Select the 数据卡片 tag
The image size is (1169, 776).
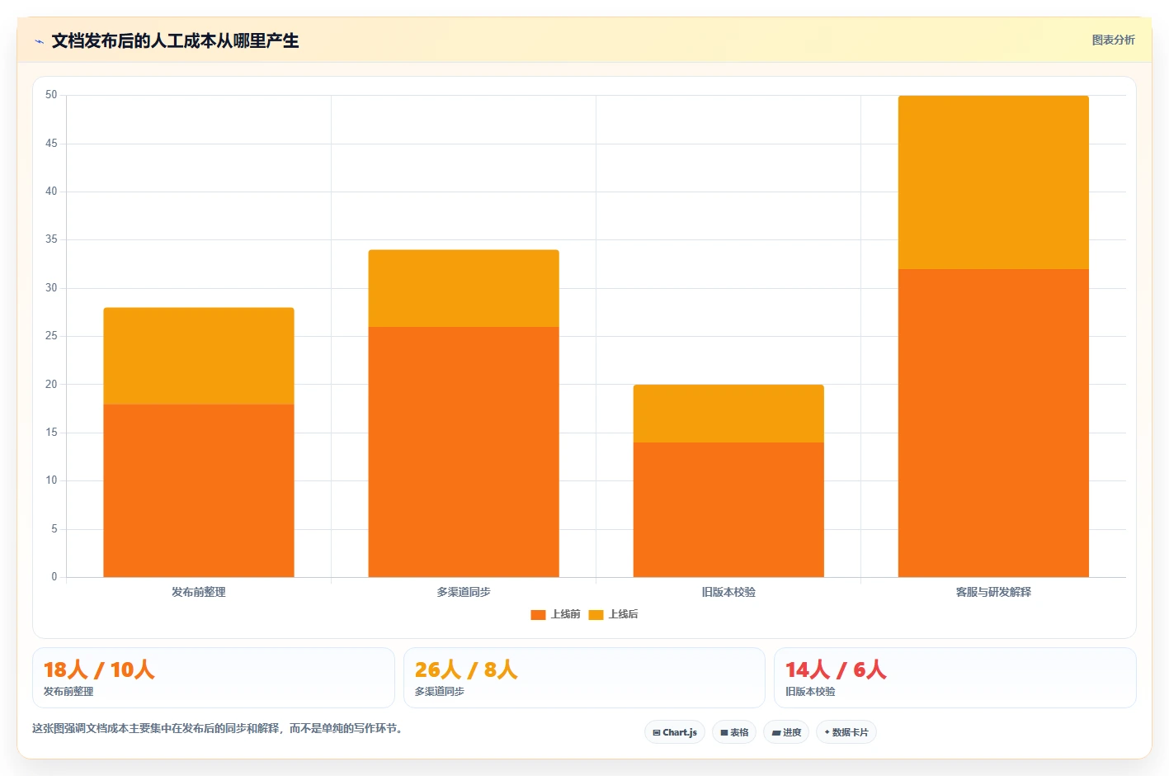(846, 732)
